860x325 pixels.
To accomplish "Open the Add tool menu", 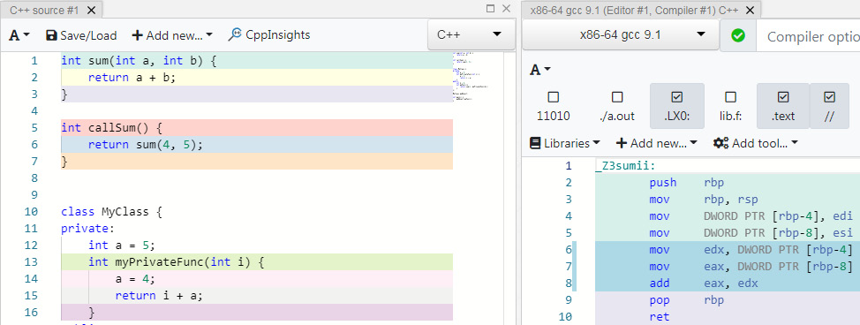I will [x=755, y=143].
